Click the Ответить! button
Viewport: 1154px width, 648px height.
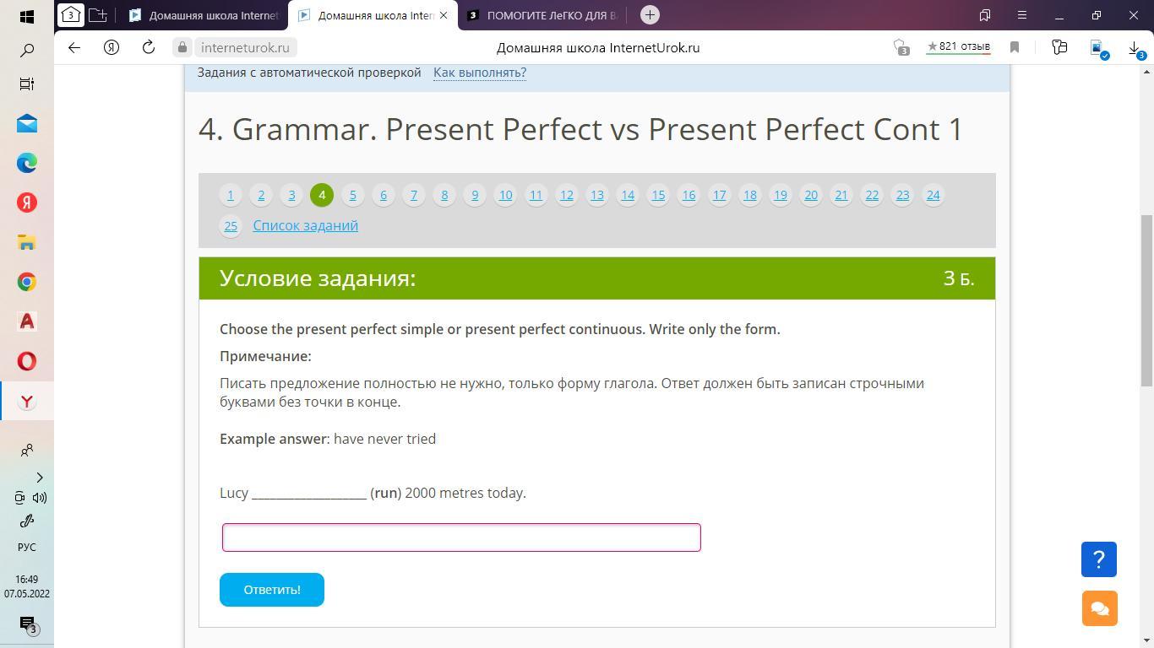point(272,590)
